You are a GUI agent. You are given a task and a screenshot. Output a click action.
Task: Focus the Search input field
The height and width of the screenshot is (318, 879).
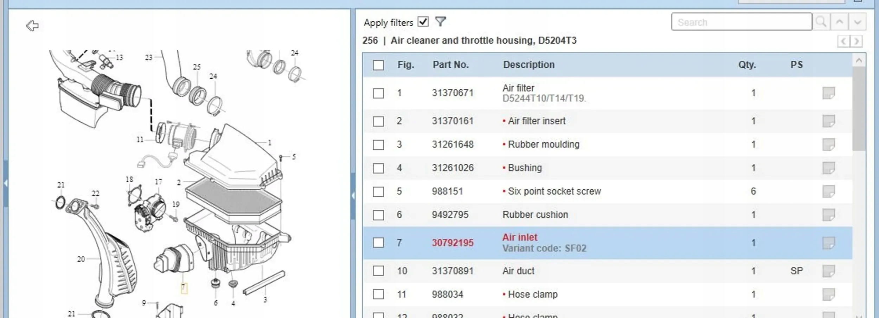[742, 22]
